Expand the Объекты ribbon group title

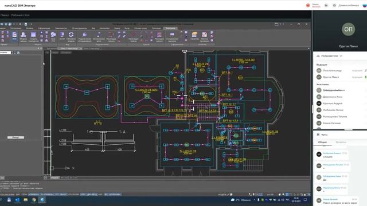coord(38,45)
